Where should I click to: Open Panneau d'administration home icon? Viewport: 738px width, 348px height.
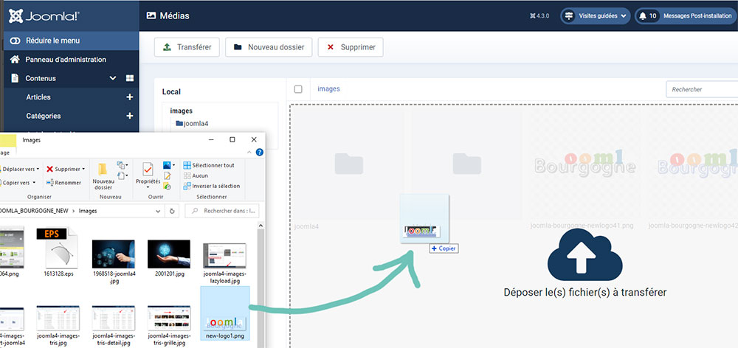pos(15,60)
